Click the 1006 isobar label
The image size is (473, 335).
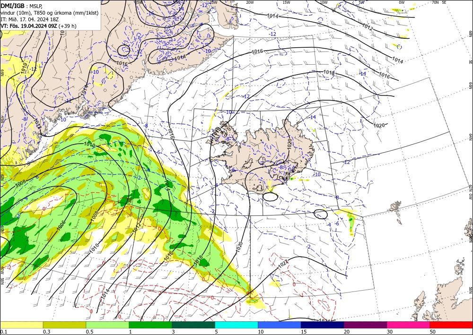(x=61, y=225)
